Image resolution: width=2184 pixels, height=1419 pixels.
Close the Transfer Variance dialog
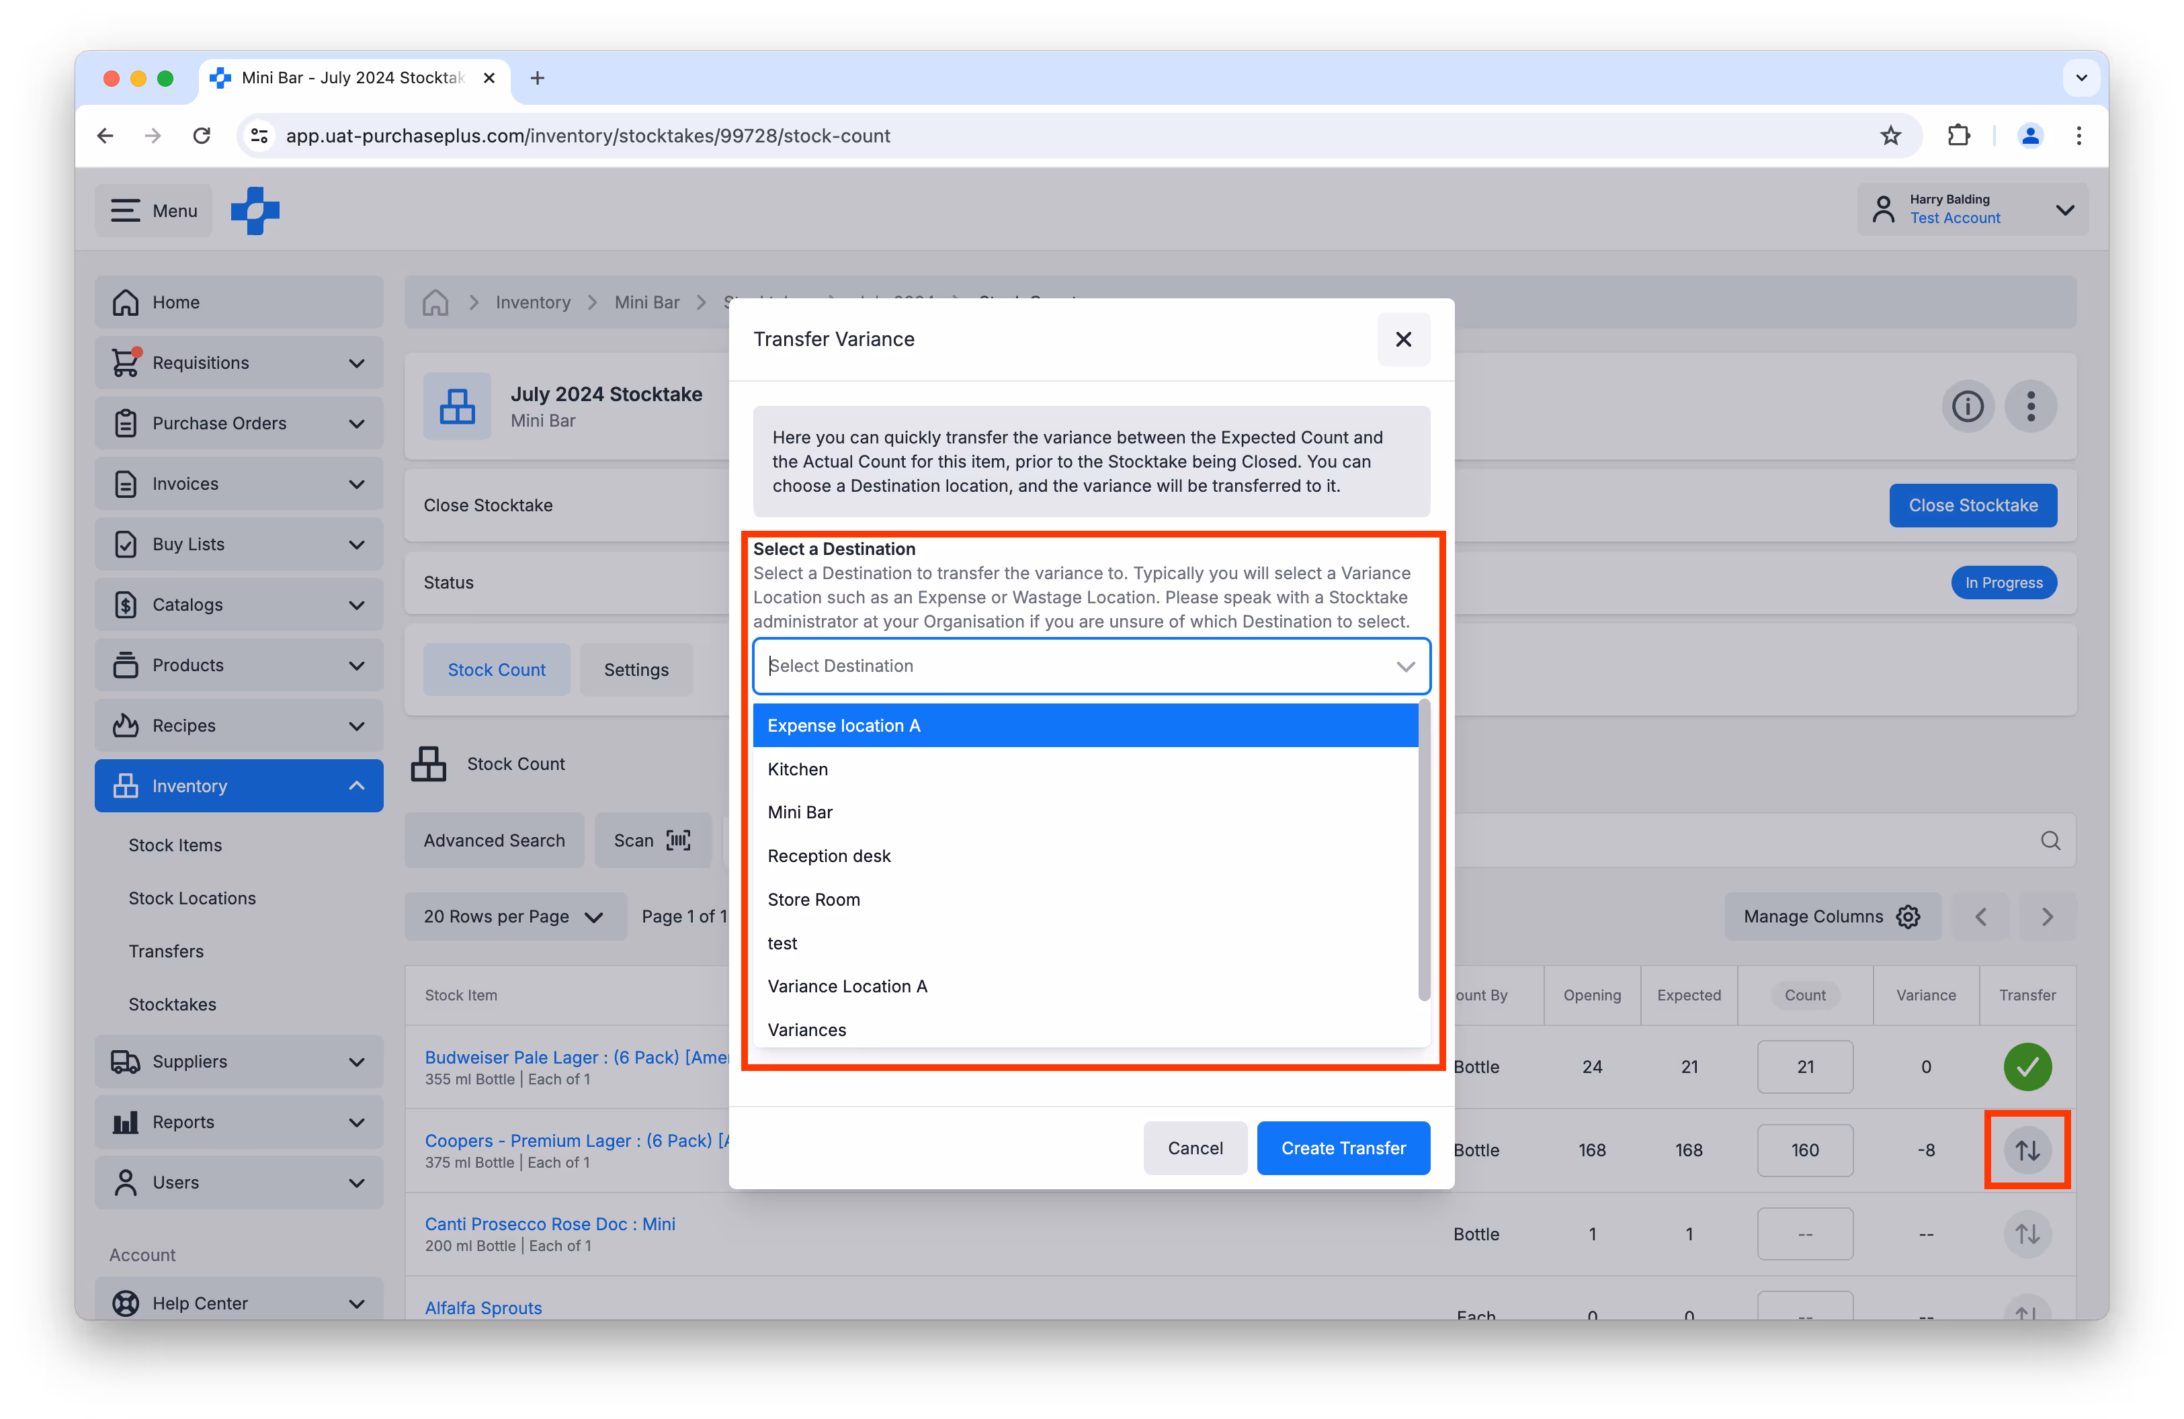pos(1402,339)
